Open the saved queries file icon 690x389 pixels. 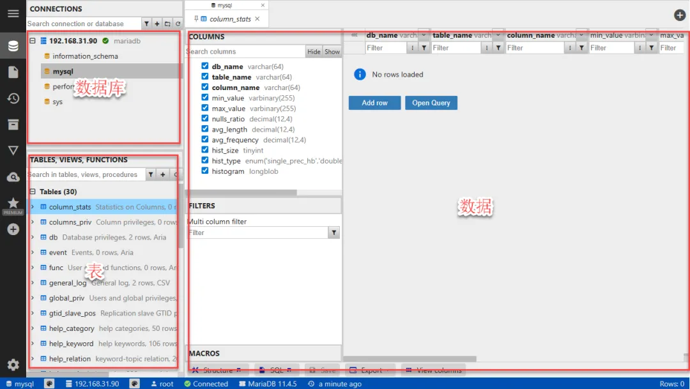click(13, 72)
